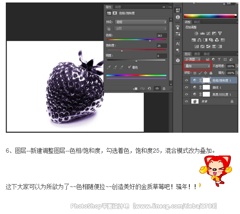Open the 不透明度 opacity arrow dropdown
This screenshot has width=240, height=214.
[237, 66]
